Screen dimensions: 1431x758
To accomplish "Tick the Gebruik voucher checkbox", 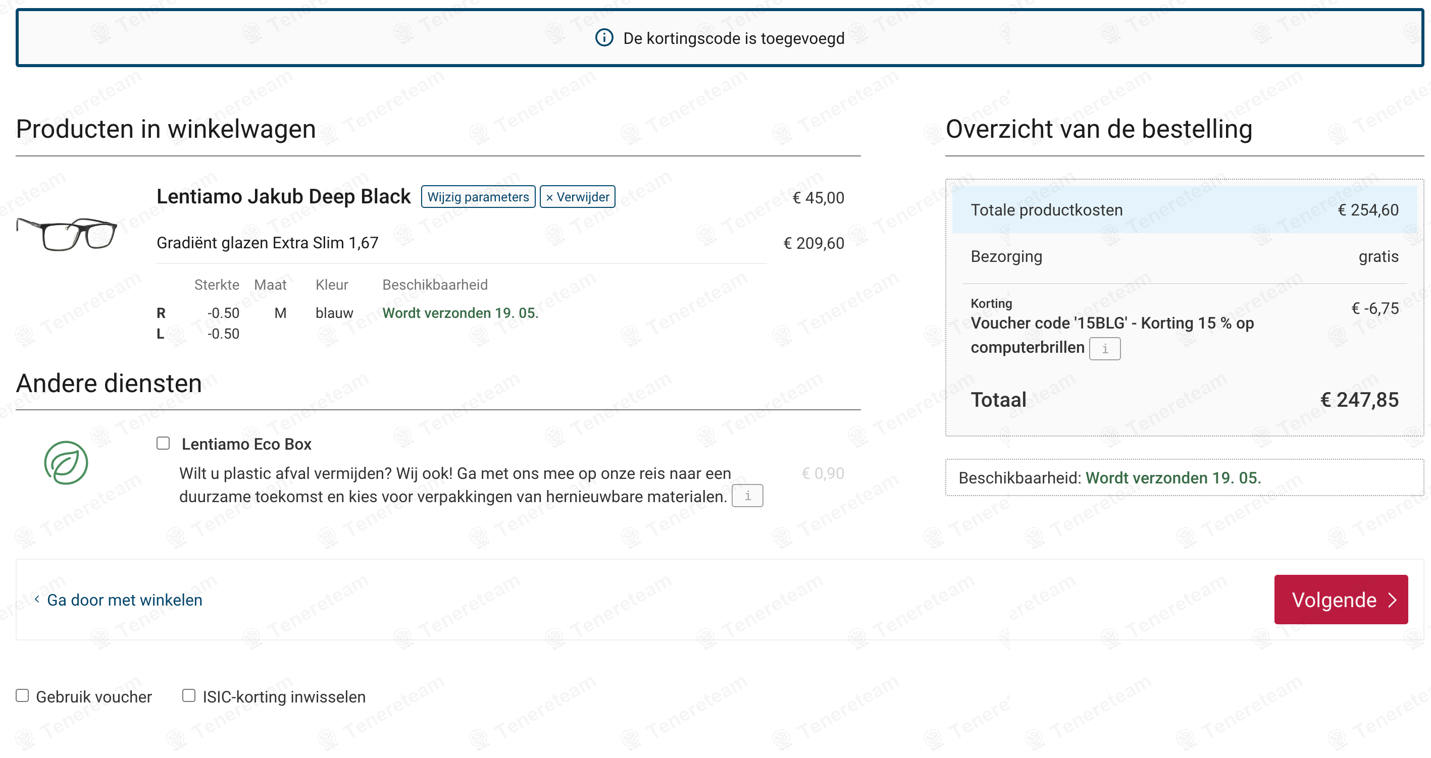I will [22, 695].
